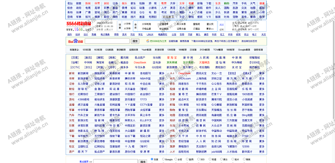Select the 视频 radio button
Viewport: 335px width, 163px height.
tap(244, 159)
